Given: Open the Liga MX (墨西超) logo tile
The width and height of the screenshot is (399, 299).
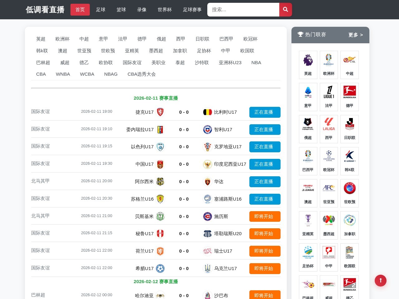Looking at the screenshot, I should [329, 225].
